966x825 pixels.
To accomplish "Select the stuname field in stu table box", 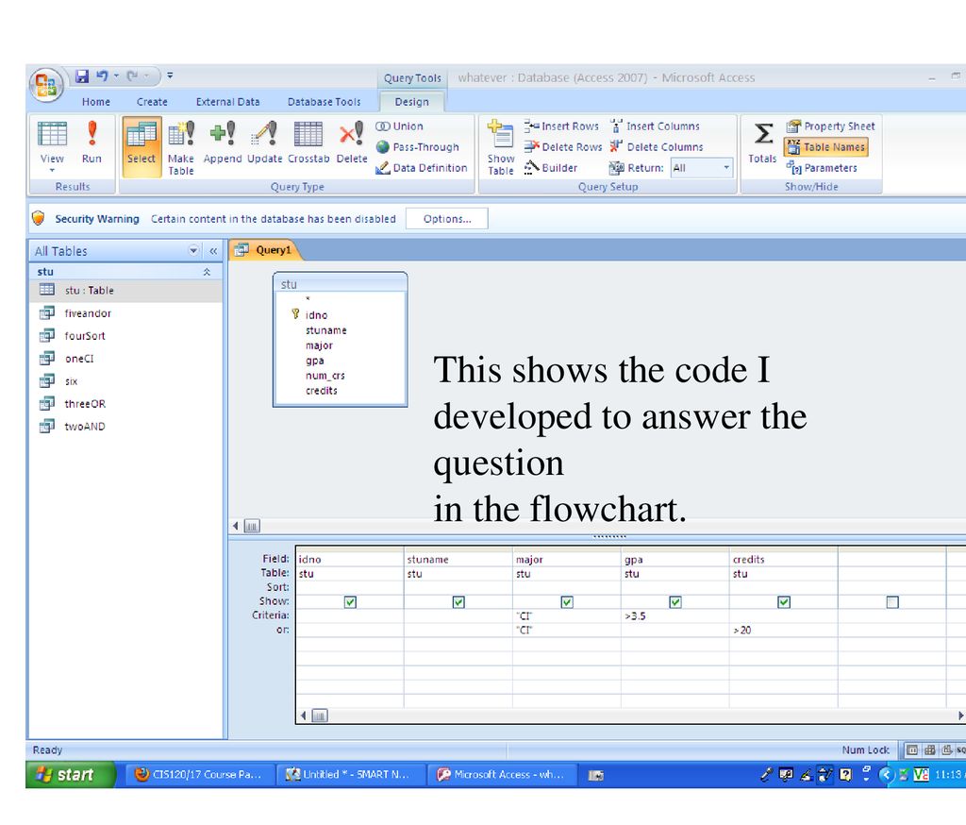I will point(325,330).
